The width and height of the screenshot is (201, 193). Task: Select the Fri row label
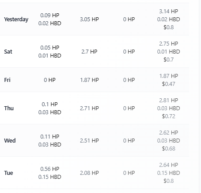coord(7,80)
